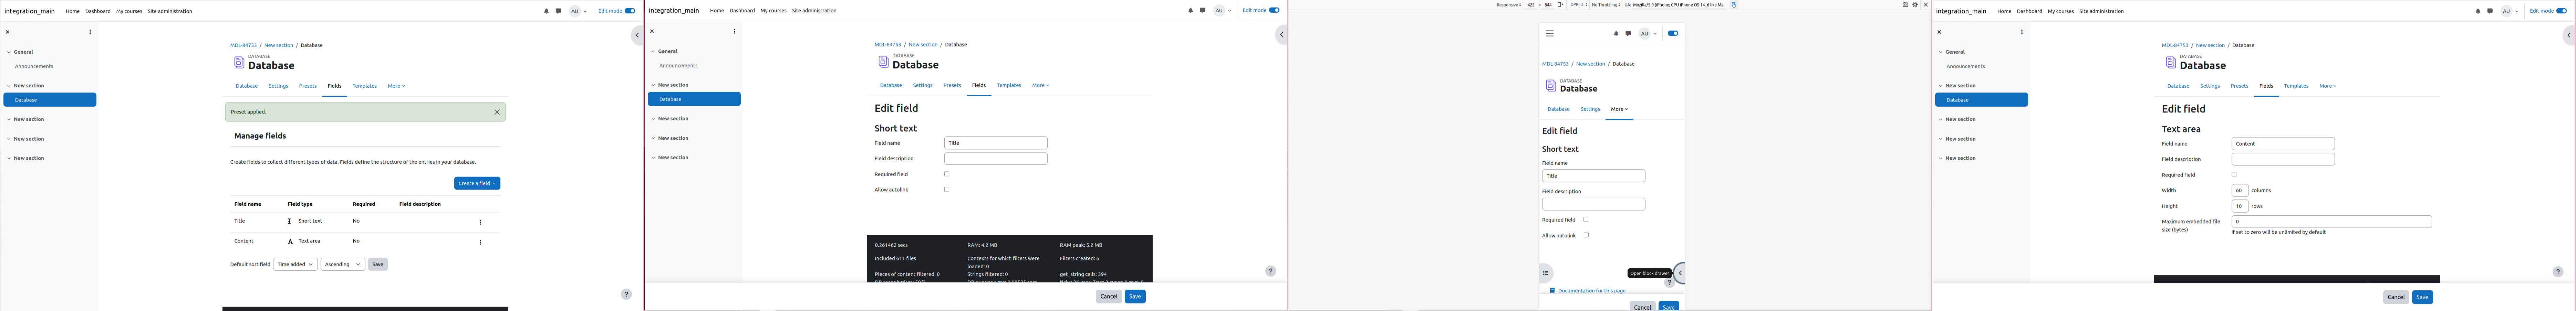Open actions menu for the Title field row

(480, 222)
